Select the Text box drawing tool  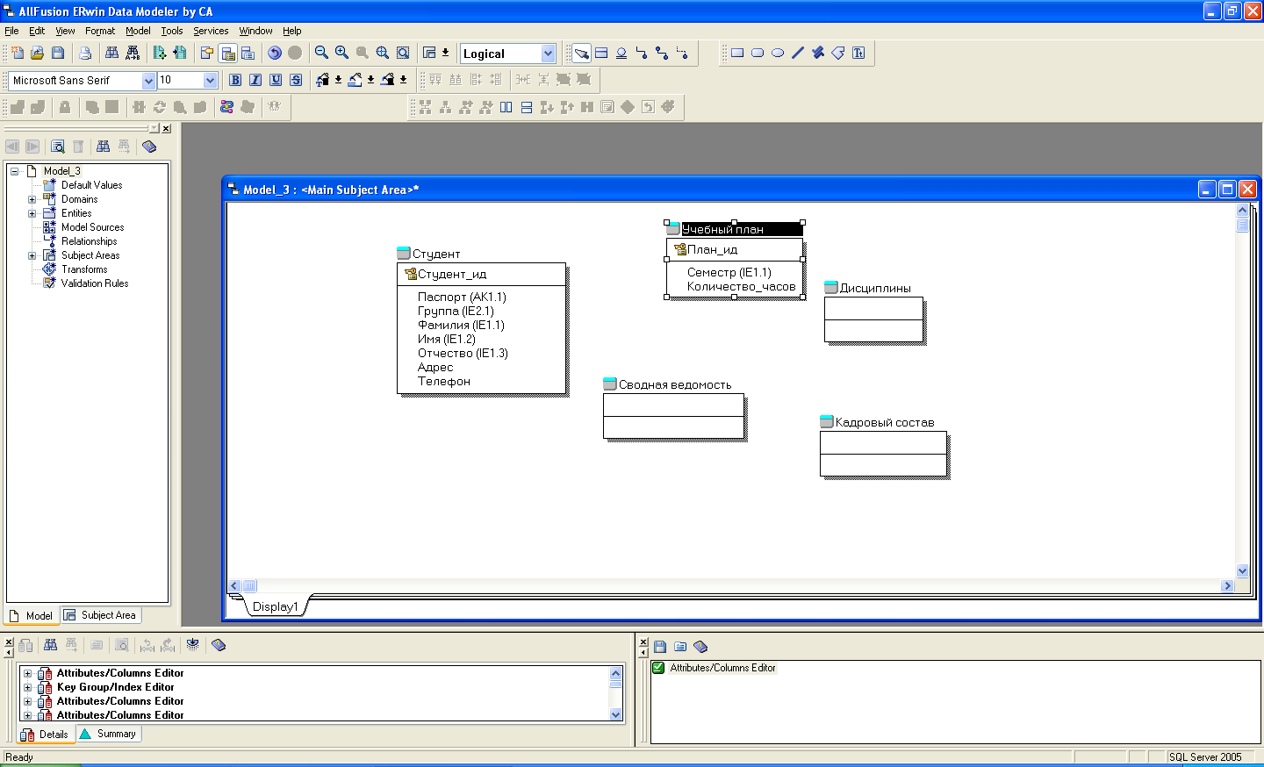(x=858, y=53)
